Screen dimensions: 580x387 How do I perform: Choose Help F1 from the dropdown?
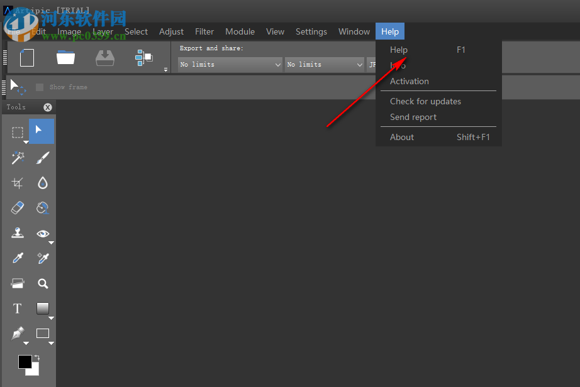coord(438,50)
